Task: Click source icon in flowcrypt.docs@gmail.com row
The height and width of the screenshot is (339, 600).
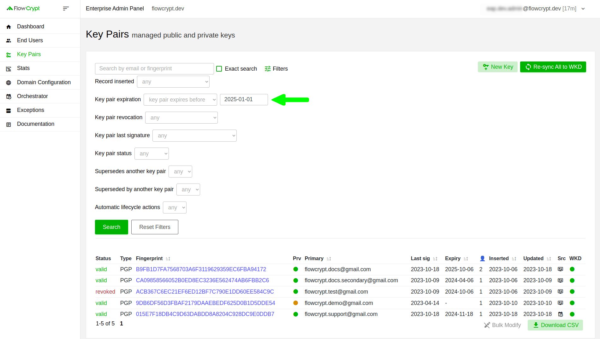Action: click(x=561, y=269)
